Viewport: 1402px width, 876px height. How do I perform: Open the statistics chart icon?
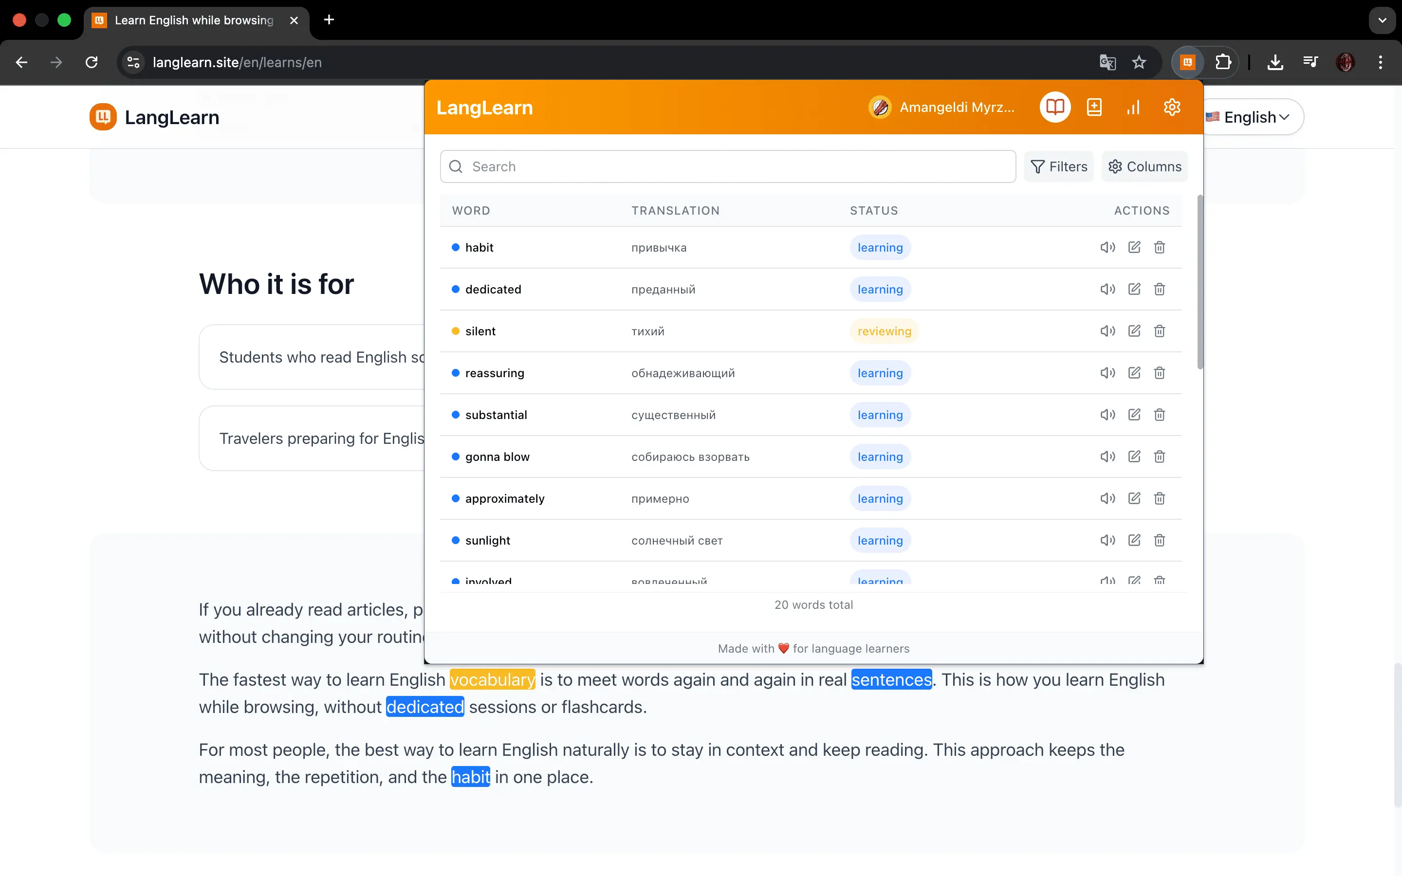(1133, 107)
